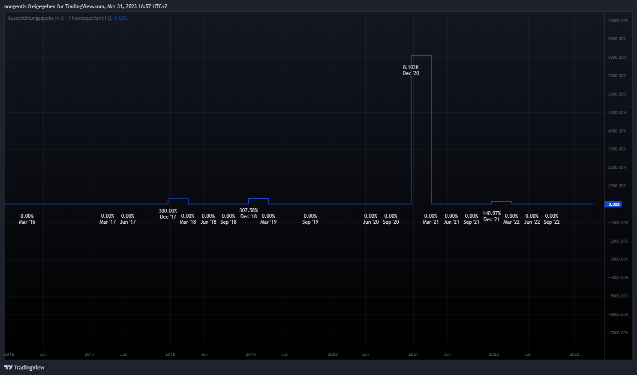Click the 8.103K Dec '20 data label
This screenshot has width=637, height=375.
point(411,70)
